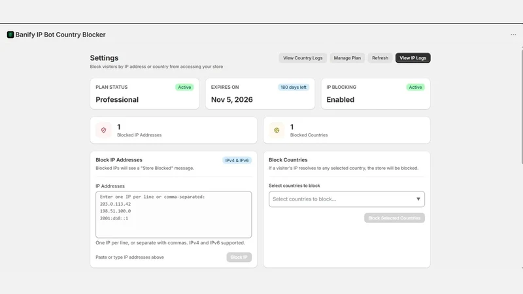Click the 'Select countries to block' label
523x294 pixels.
(x=294, y=186)
